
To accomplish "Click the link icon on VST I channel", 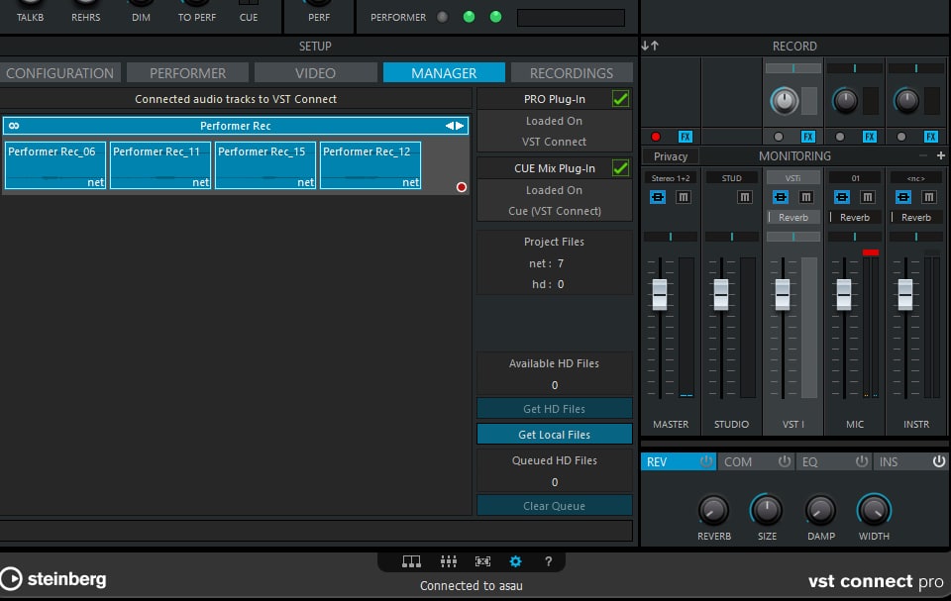I will [x=781, y=197].
